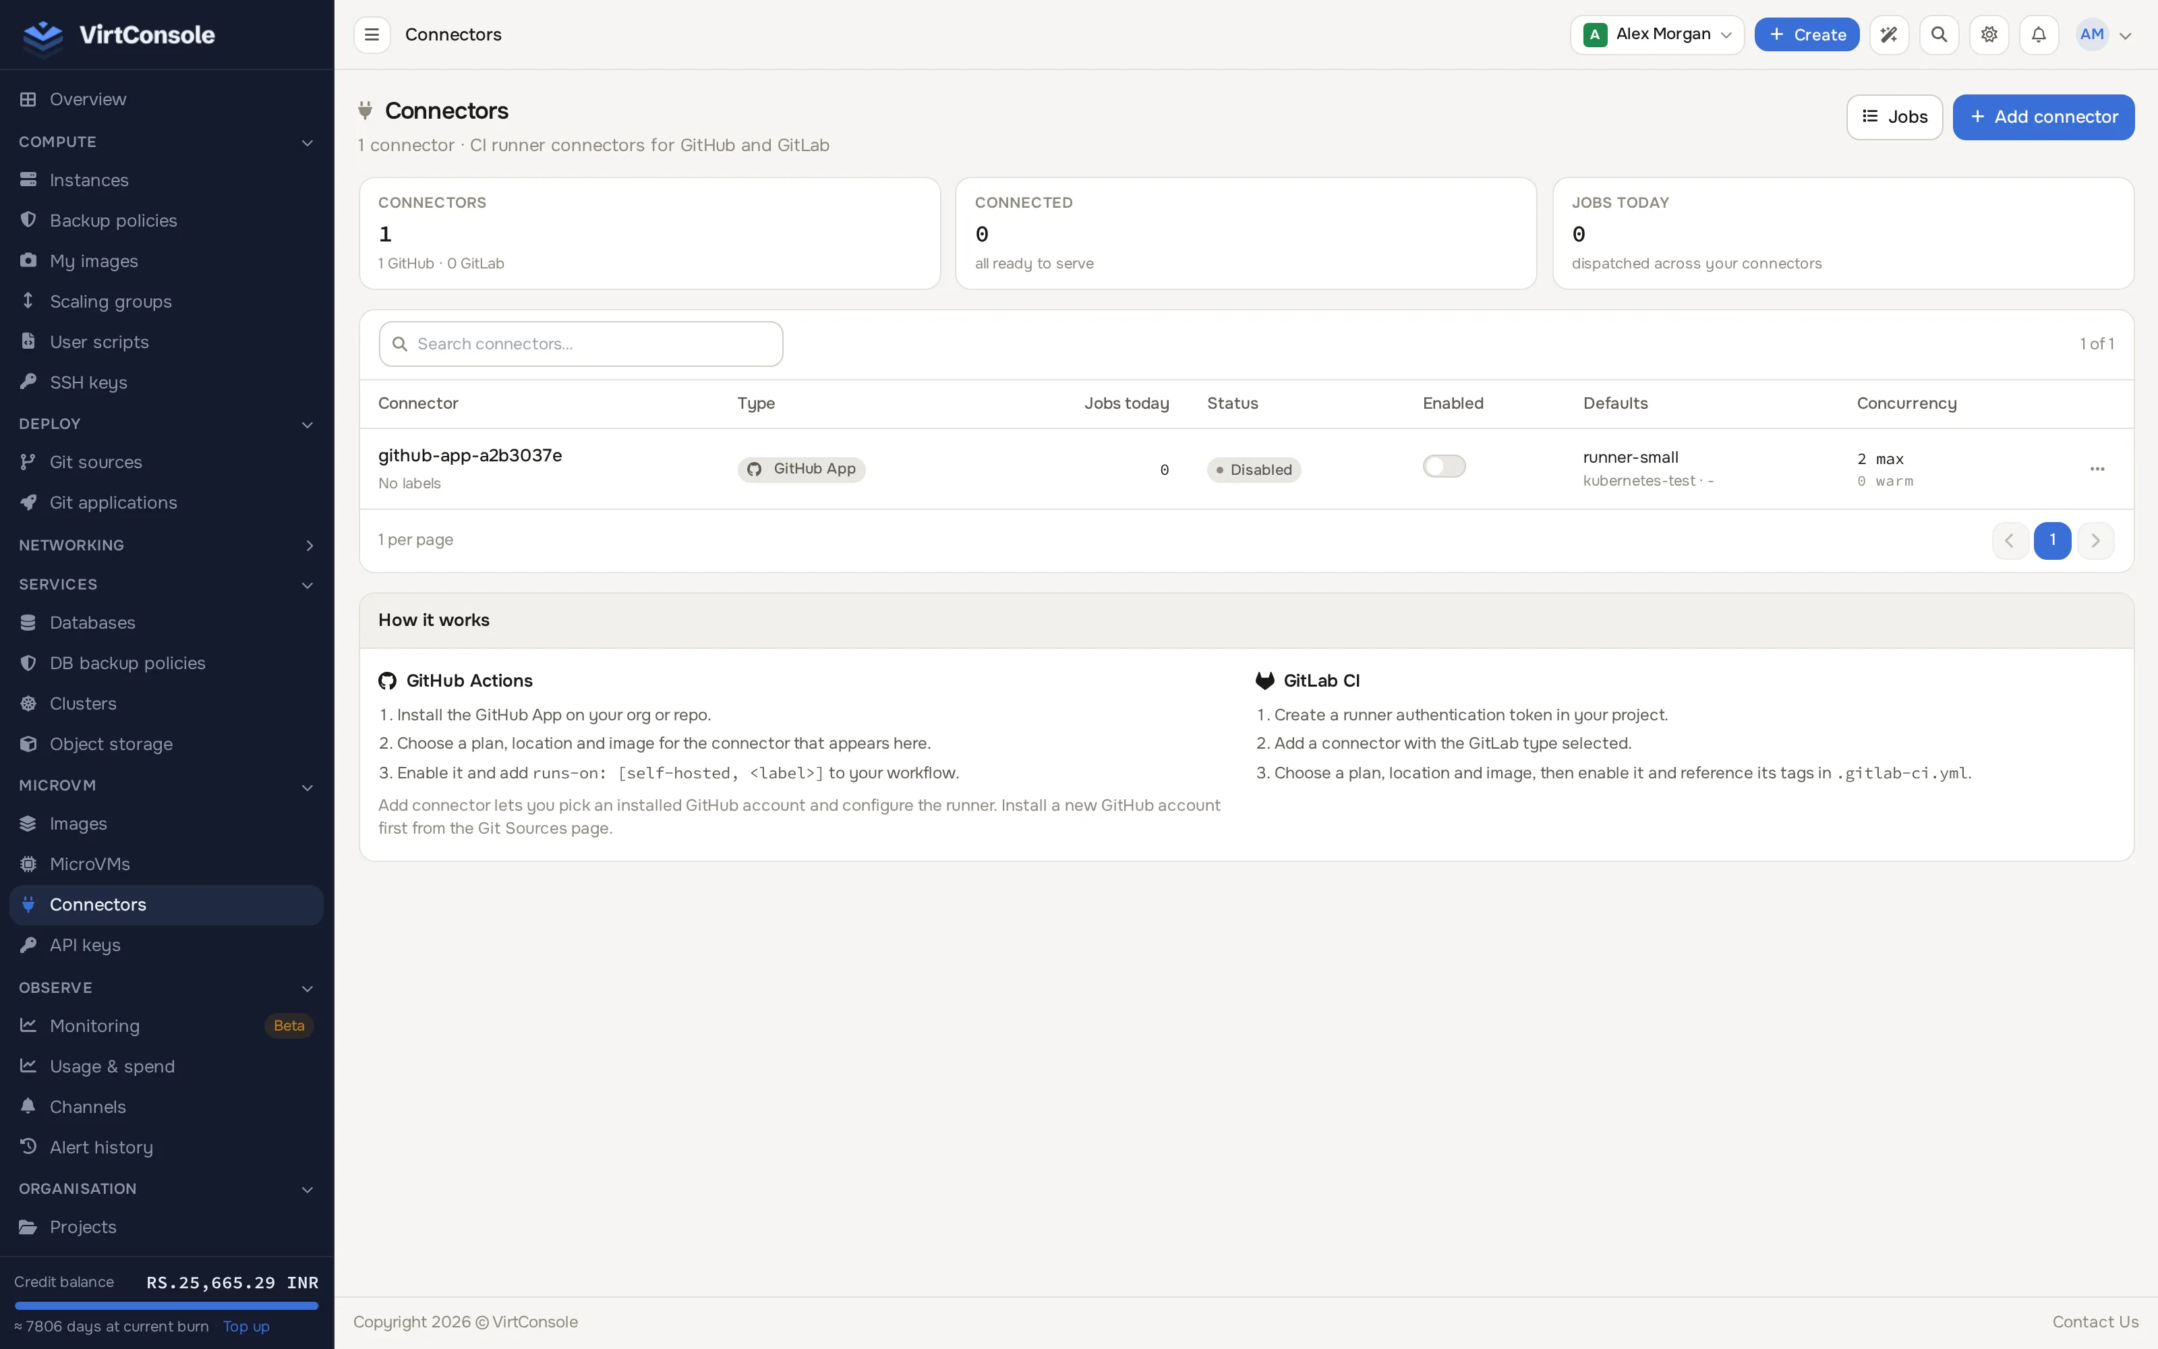Click the My images camera icon
The height and width of the screenshot is (1349, 2158).
[x=28, y=260]
